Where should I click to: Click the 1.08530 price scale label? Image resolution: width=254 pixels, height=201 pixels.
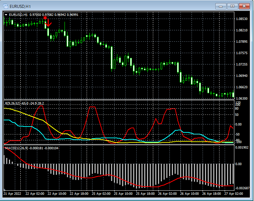point(242,19)
